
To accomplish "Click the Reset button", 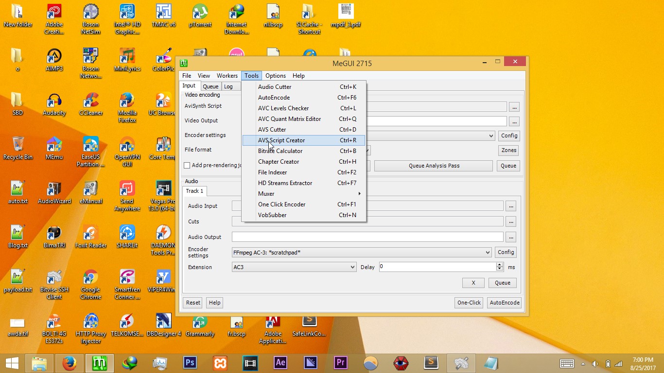I will [193, 303].
